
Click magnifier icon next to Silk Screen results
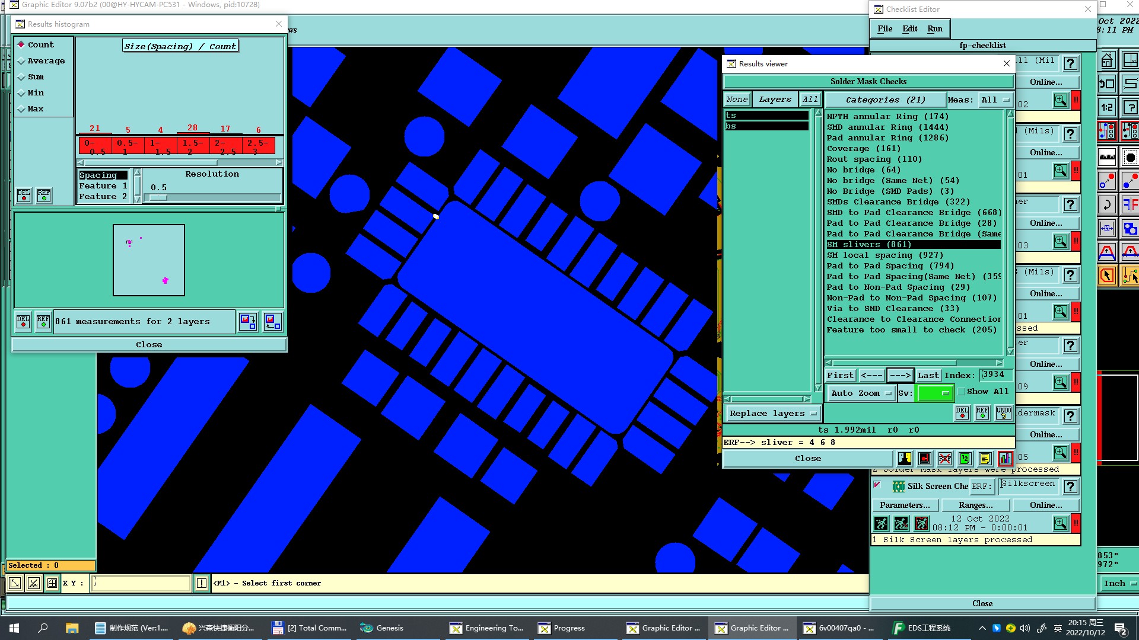tap(1061, 523)
